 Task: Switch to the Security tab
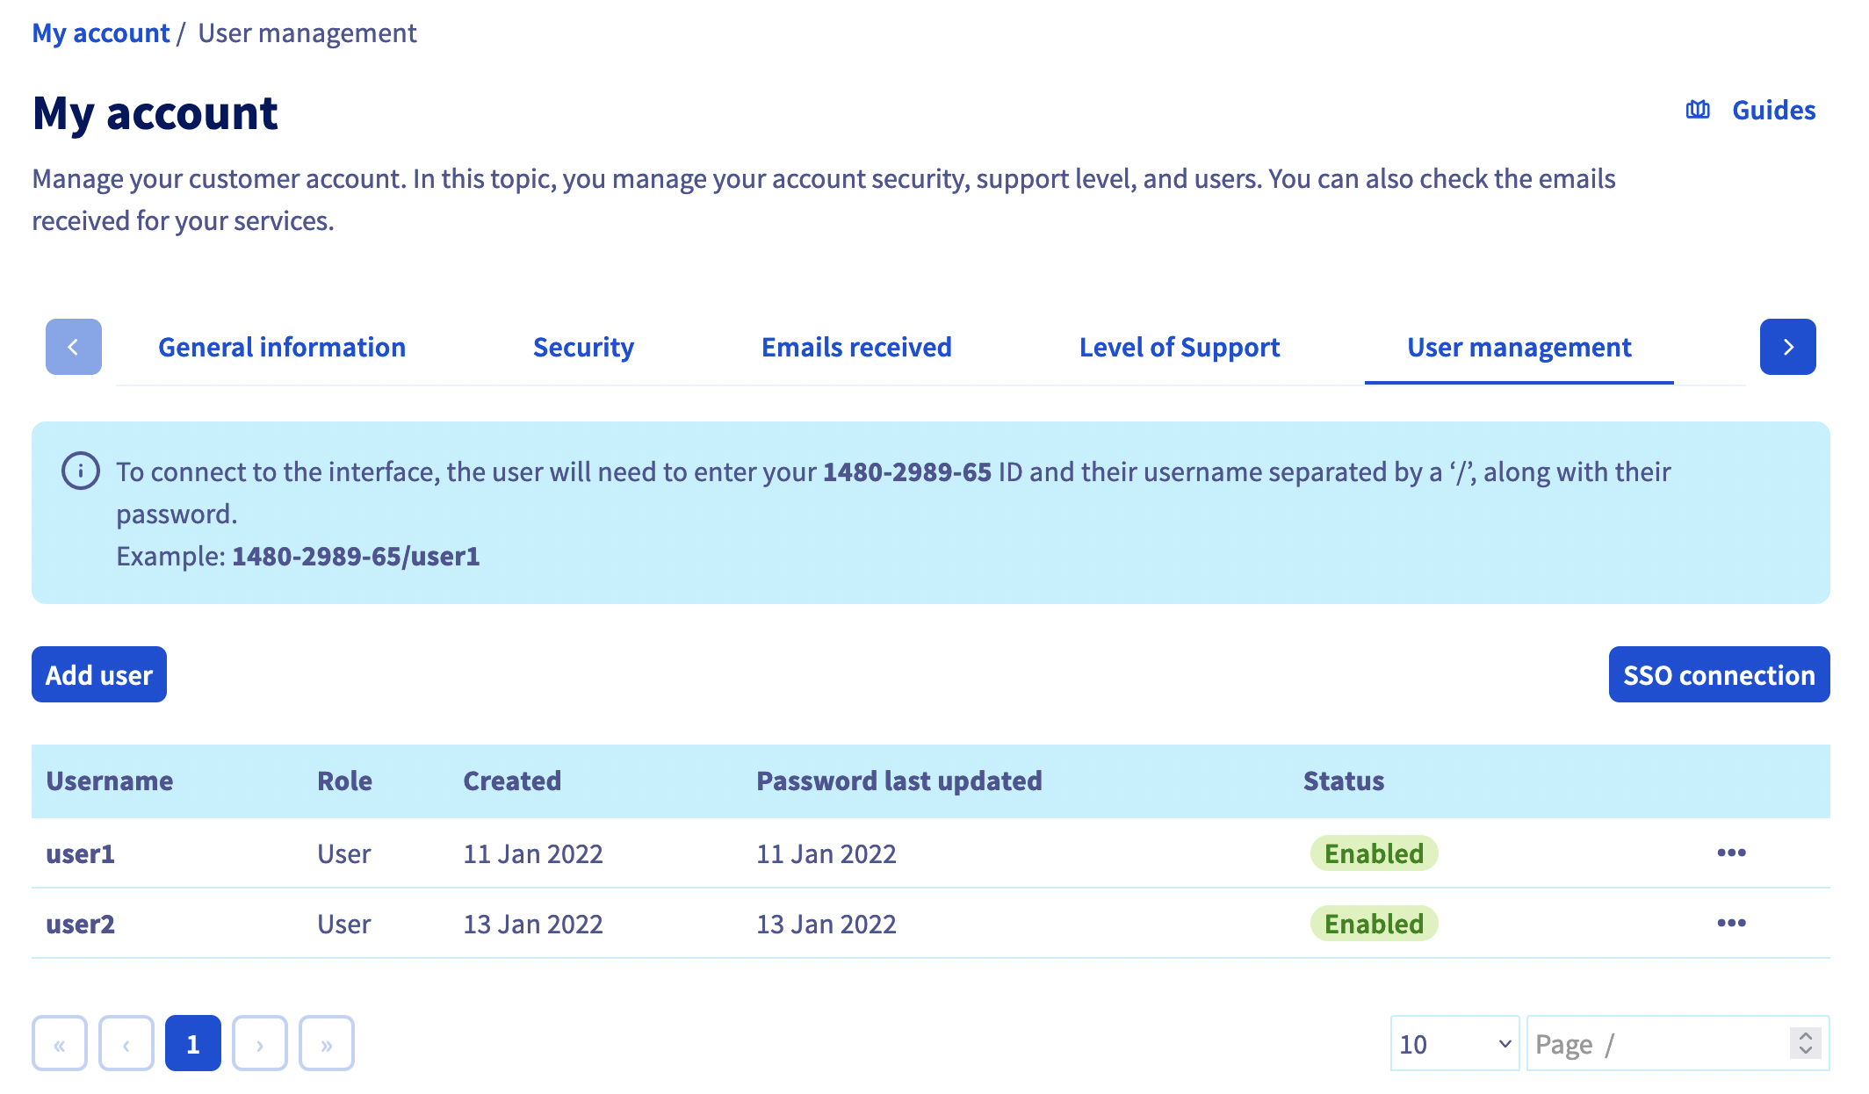pyautogui.click(x=583, y=345)
